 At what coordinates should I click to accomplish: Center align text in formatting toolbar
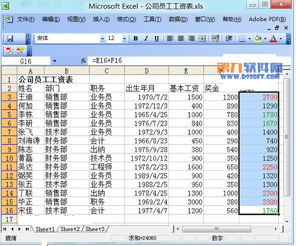181,38
